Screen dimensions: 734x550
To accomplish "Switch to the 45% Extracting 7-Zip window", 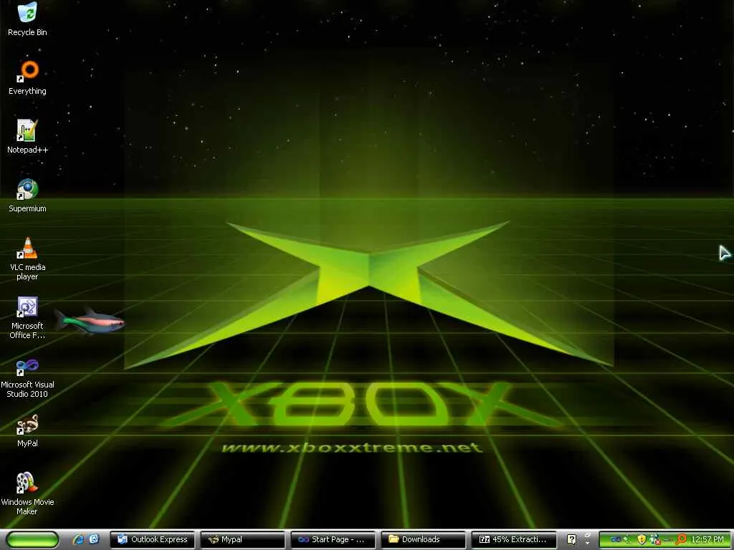I will pos(514,539).
